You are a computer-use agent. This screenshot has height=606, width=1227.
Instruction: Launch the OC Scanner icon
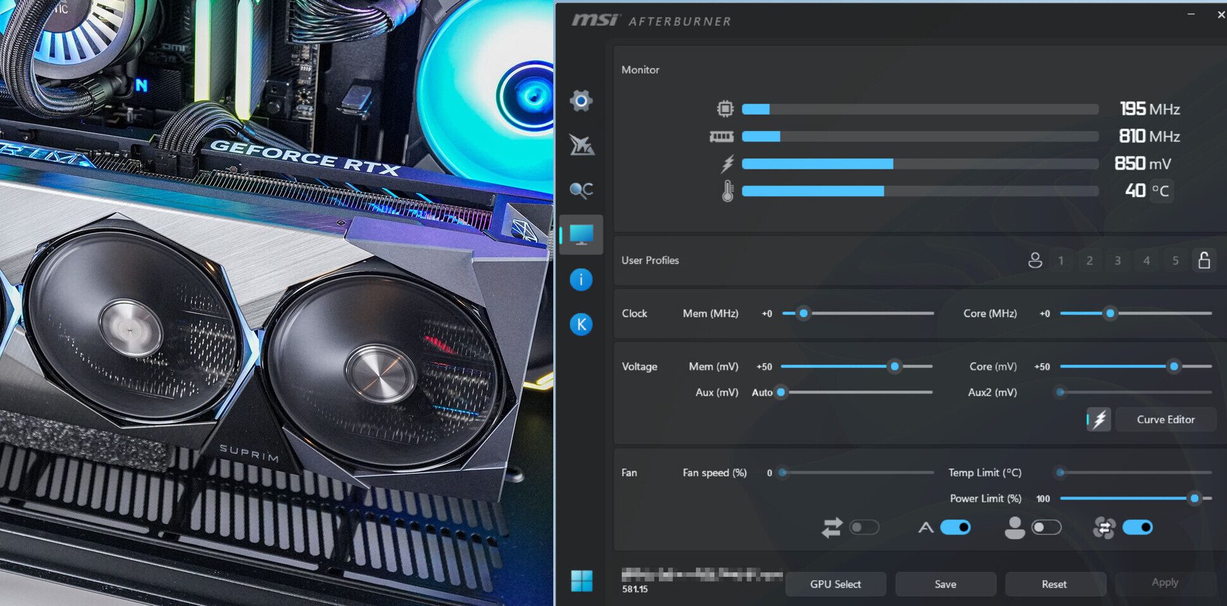pyautogui.click(x=581, y=190)
